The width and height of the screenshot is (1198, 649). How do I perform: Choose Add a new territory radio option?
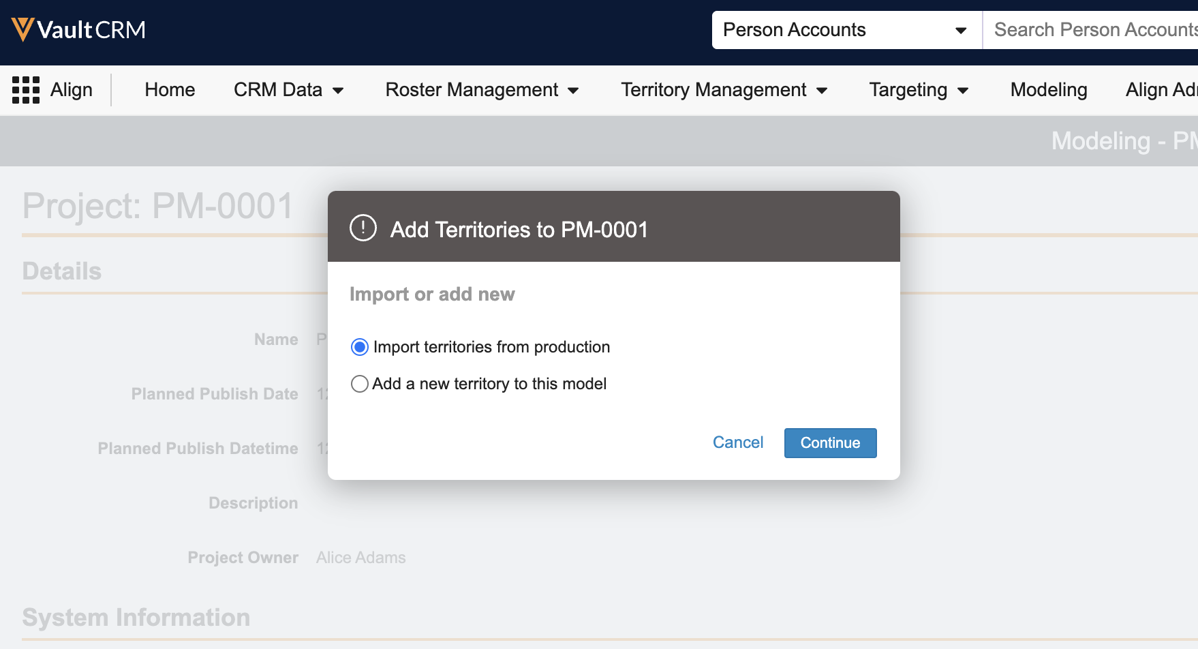click(x=360, y=384)
